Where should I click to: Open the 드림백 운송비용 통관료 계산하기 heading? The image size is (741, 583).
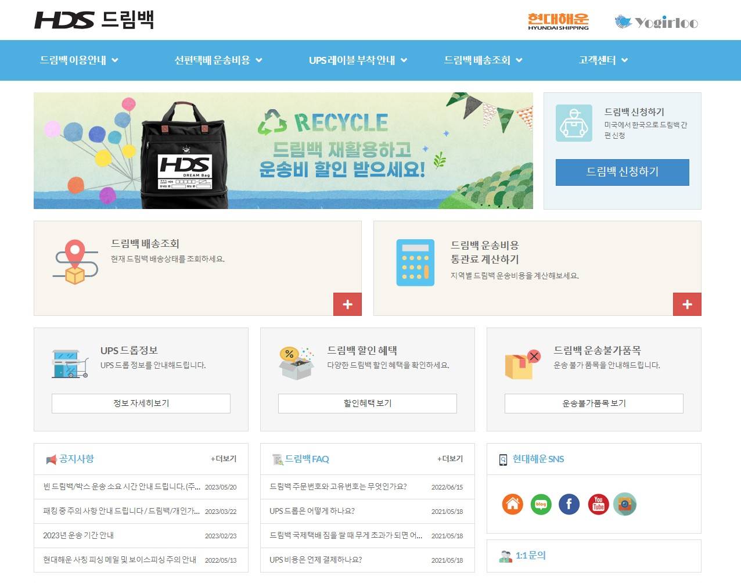485,252
